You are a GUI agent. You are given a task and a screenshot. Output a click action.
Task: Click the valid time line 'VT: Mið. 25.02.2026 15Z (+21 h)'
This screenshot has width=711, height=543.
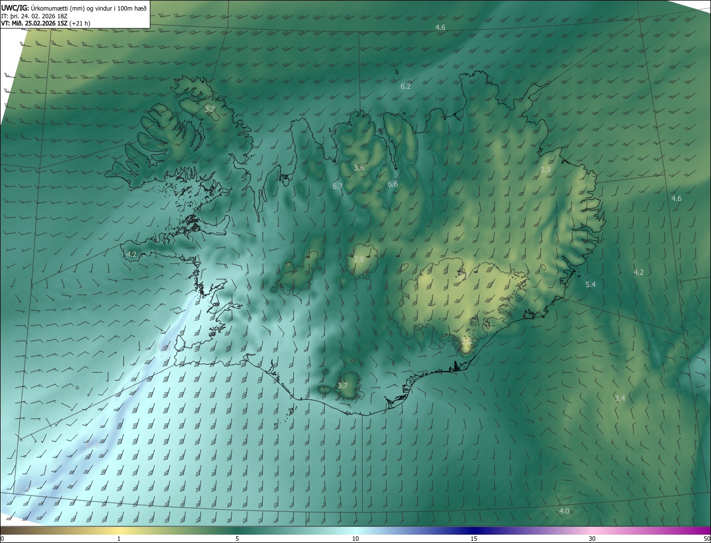[46, 24]
